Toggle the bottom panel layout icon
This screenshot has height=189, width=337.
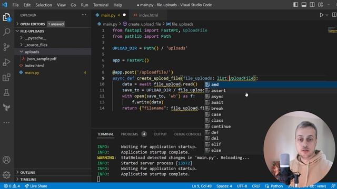[x=304, y=5]
